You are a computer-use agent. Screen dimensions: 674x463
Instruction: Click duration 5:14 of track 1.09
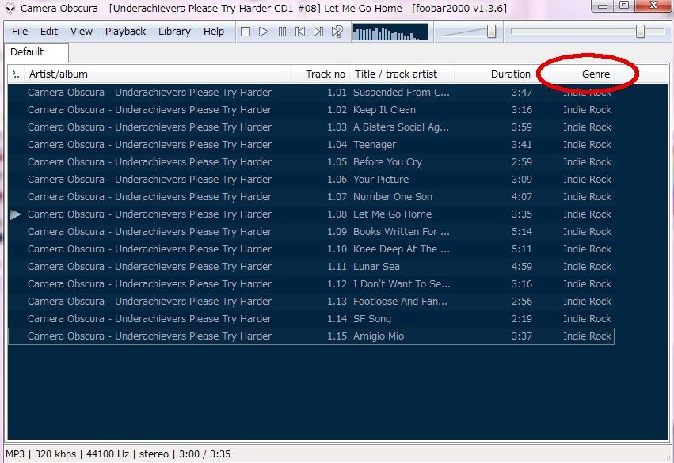tap(522, 231)
